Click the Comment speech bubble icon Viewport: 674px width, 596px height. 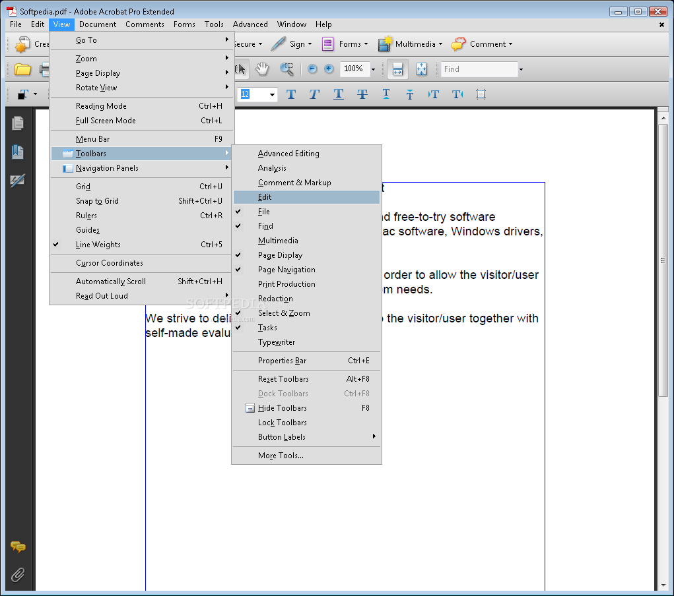point(459,44)
